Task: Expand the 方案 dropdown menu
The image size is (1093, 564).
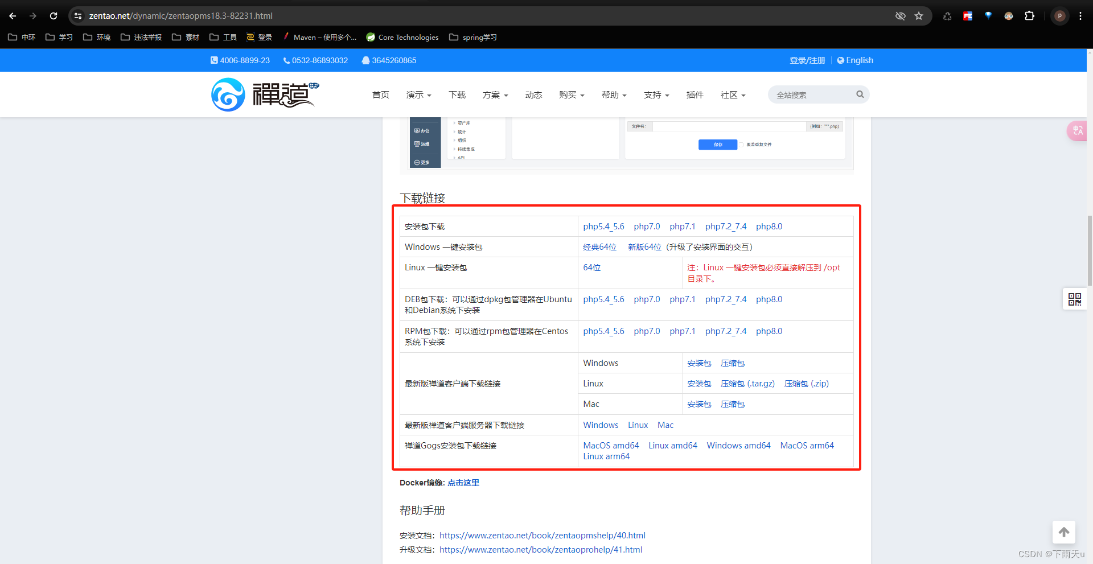Action: 495,95
